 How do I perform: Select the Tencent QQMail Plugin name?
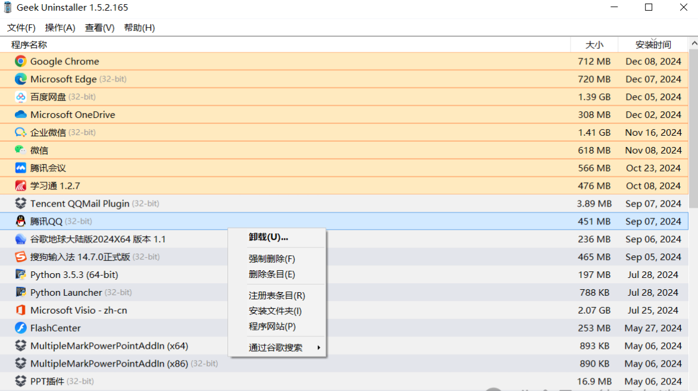click(x=80, y=204)
